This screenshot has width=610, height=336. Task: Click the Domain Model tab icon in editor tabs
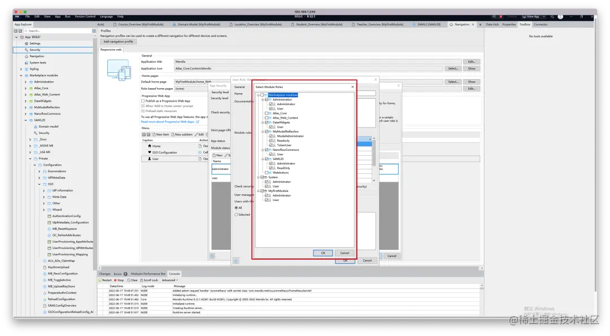point(175,24)
